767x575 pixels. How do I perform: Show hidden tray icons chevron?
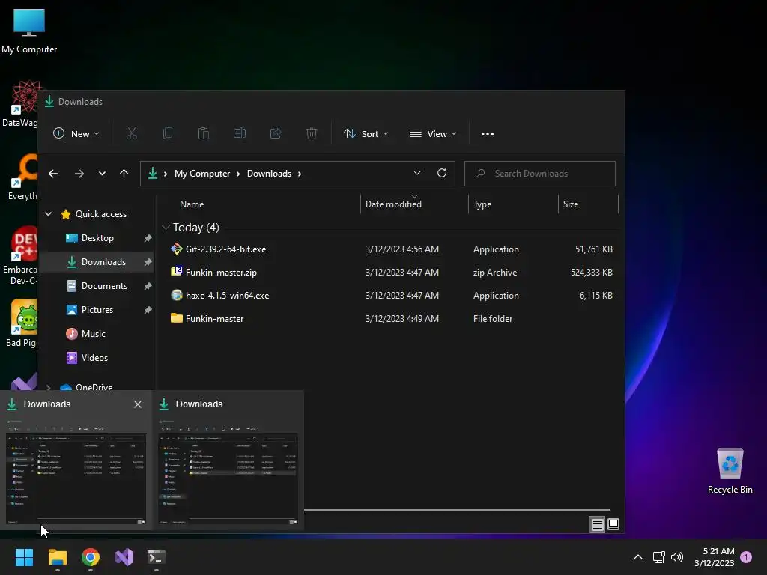638,557
